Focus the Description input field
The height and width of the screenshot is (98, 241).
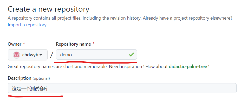tap(122, 88)
